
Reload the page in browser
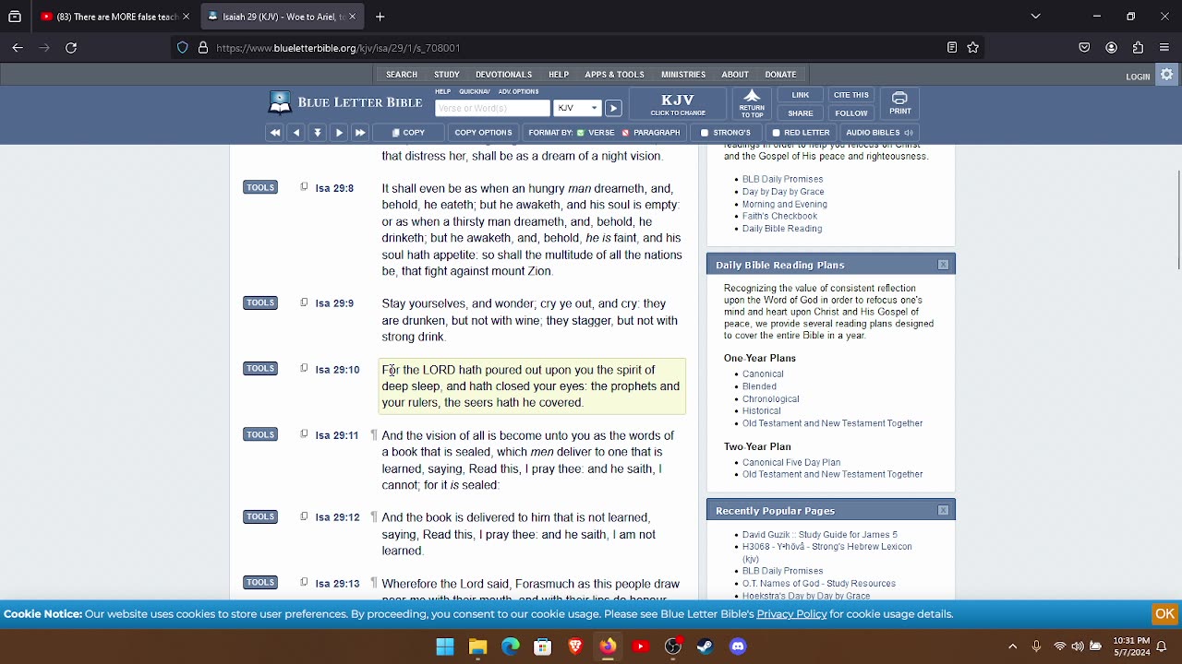71,48
